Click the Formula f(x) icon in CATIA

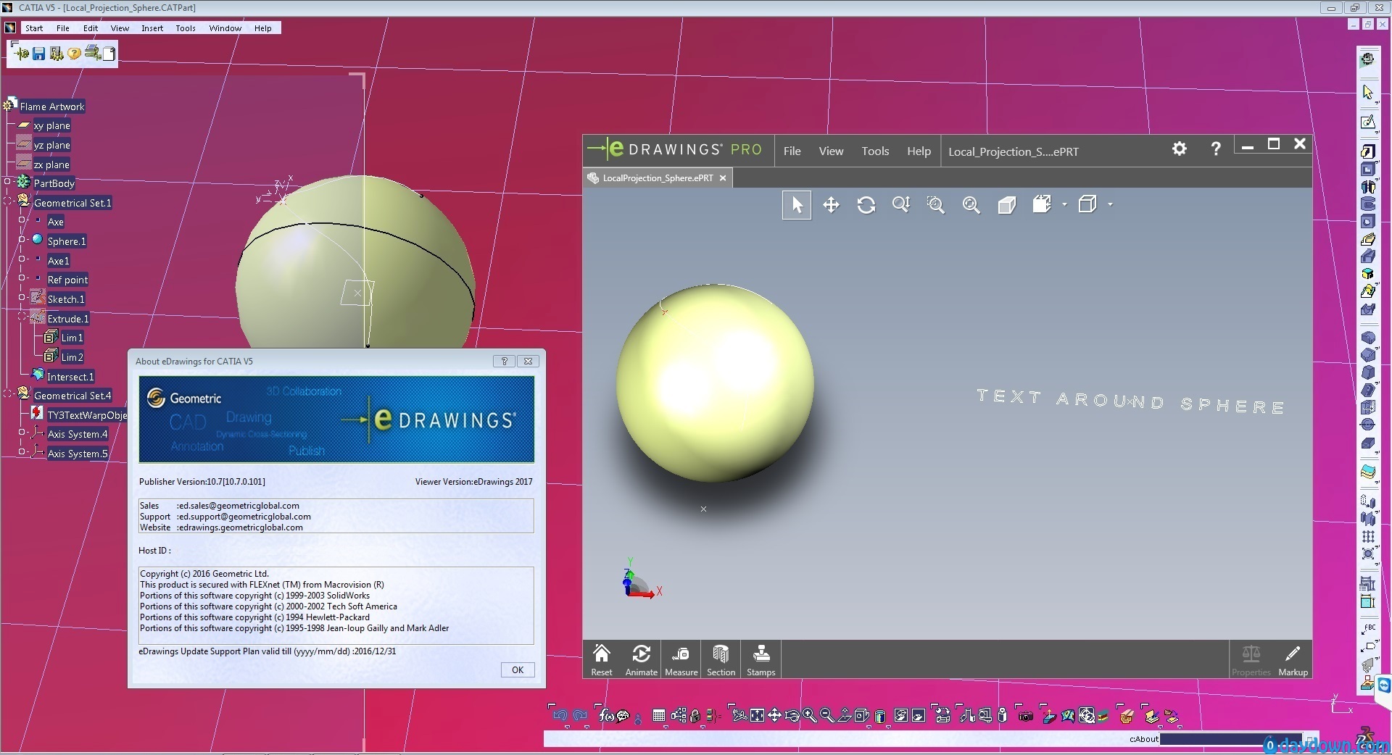[606, 716]
